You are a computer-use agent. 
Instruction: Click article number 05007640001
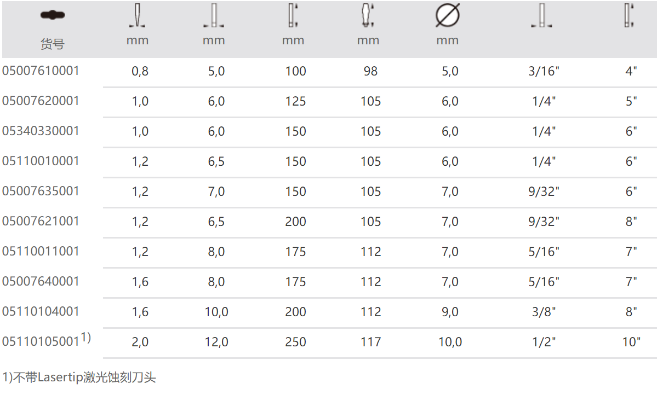click(41, 282)
